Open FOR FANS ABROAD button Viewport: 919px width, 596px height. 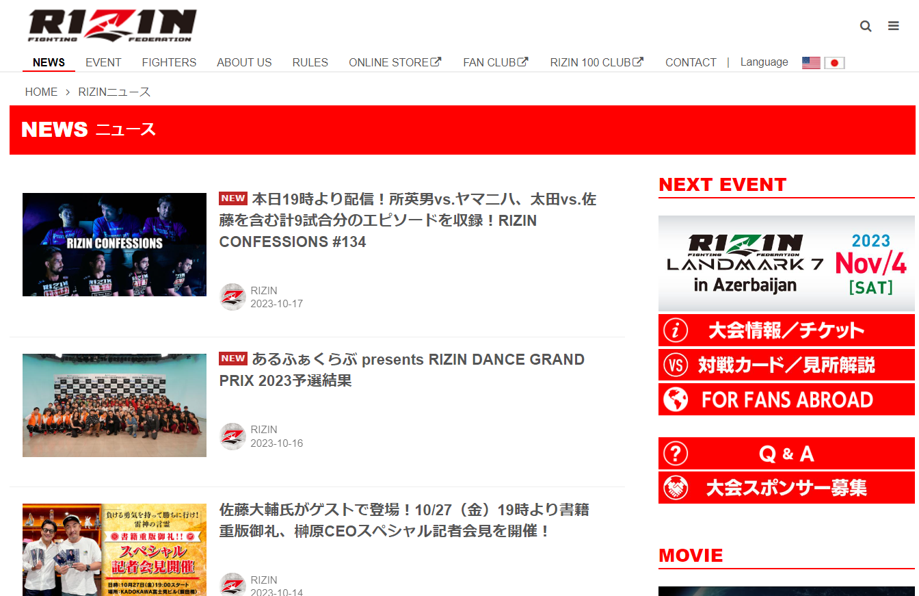[786, 400]
